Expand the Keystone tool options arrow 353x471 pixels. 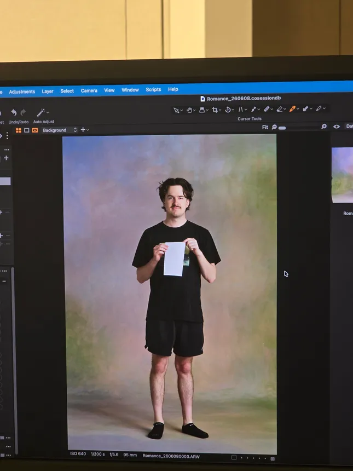(246, 110)
